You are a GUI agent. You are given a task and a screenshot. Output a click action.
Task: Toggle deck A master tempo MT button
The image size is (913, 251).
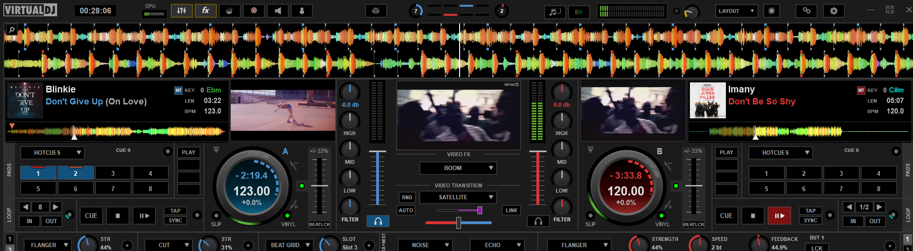point(178,90)
